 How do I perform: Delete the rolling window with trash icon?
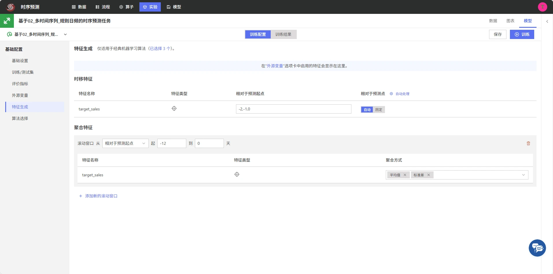528,143
